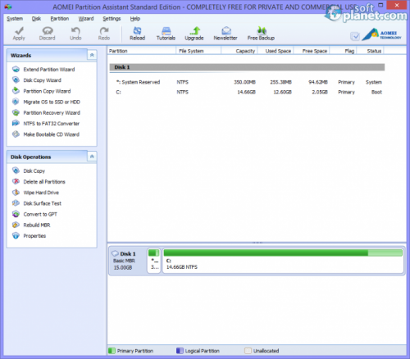Open the Settings menu
The image size is (410, 359).
112,19
